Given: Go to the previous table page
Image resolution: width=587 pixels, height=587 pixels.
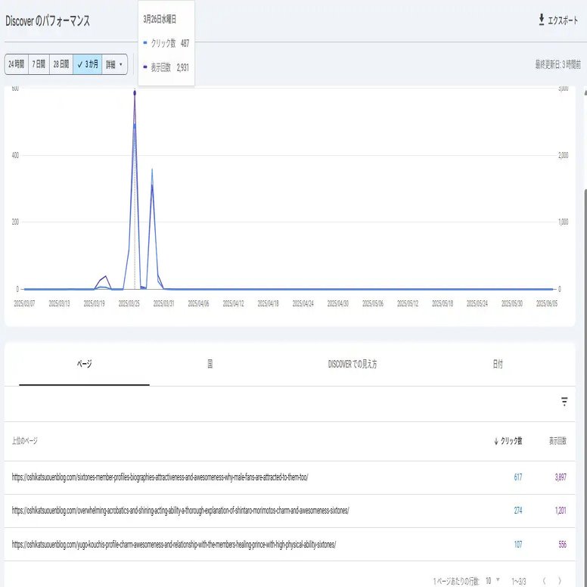Looking at the screenshot, I should pos(542,580).
